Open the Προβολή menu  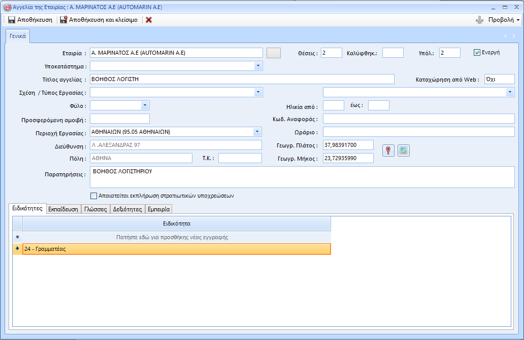(504, 20)
